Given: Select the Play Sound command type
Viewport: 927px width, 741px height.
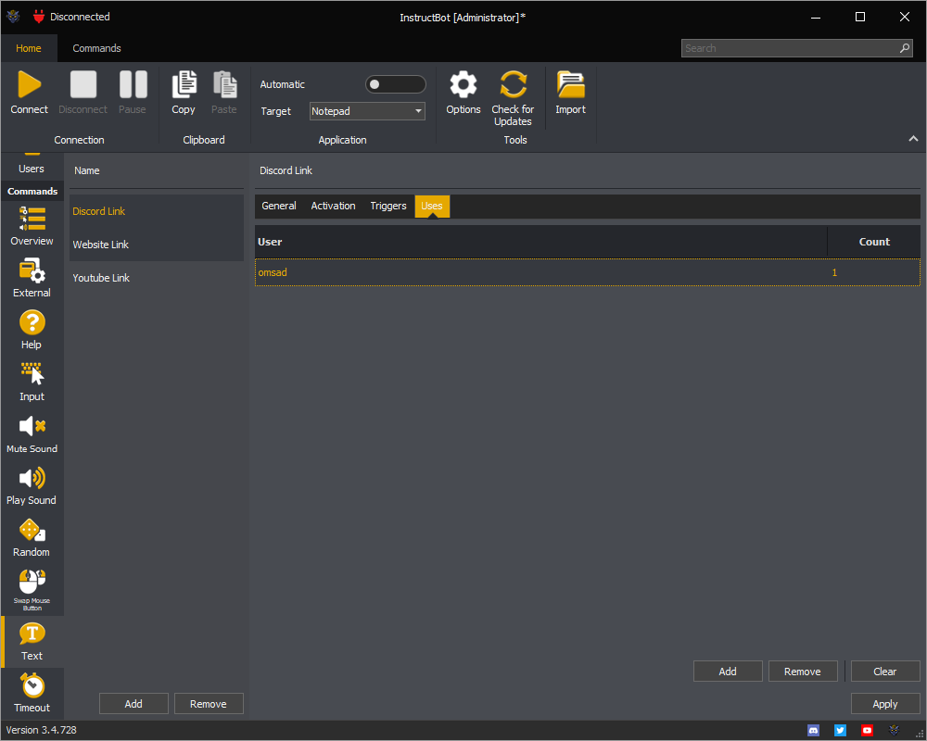Looking at the screenshot, I should pos(32,484).
